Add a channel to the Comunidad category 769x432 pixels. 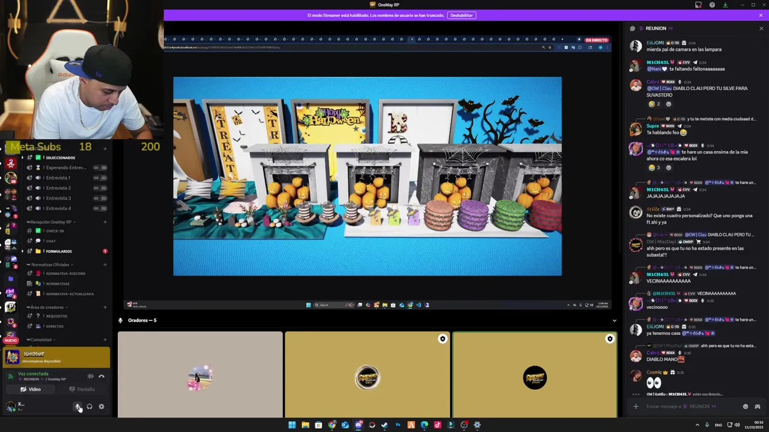(105, 340)
